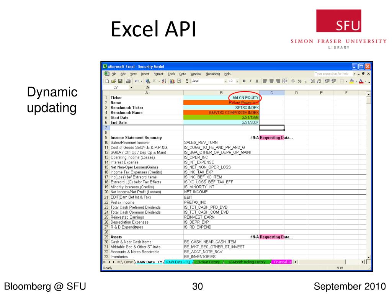392x294 pixels.
Task: Click the Help question mark icon
Action: coord(179,81)
